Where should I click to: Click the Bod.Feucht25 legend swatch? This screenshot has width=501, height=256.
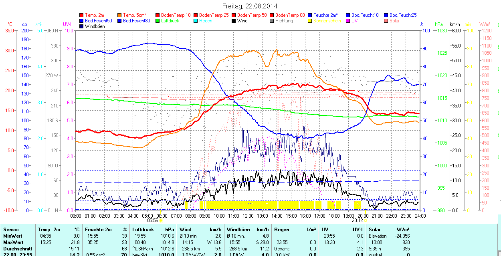[386, 15]
